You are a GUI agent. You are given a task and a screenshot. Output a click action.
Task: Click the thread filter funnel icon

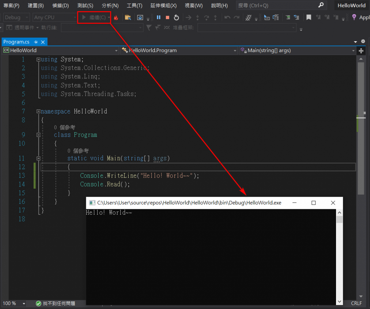point(149,28)
